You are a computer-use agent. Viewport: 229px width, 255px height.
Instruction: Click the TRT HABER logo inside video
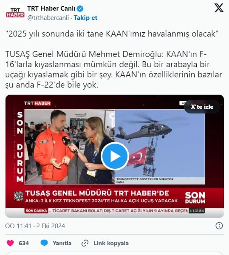pos(37,103)
